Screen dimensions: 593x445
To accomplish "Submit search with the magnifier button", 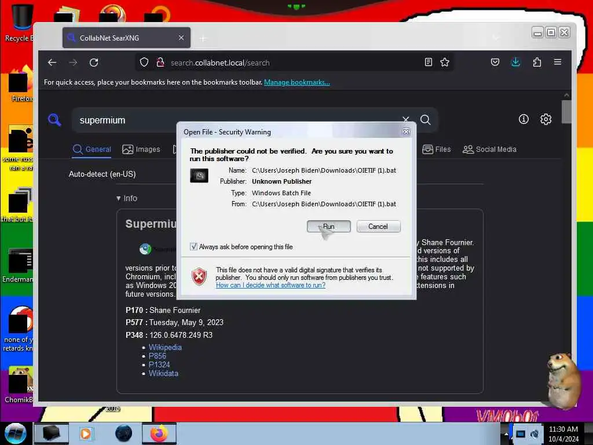I will [426, 120].
